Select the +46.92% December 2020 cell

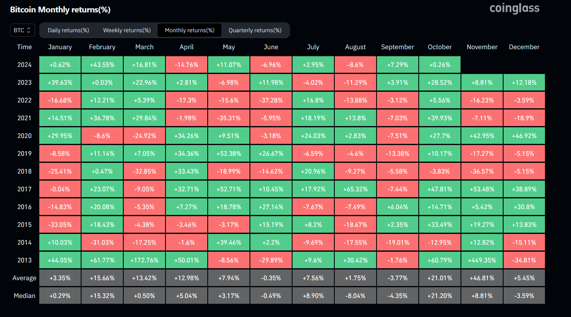pos(524,135)
